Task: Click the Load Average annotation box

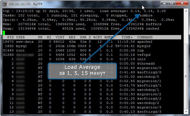Action: (x=83, y=71)
